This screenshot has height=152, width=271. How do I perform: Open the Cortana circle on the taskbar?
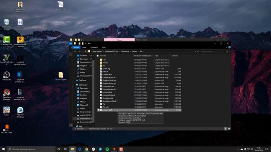pyautogui.click(x=58, y=149)
